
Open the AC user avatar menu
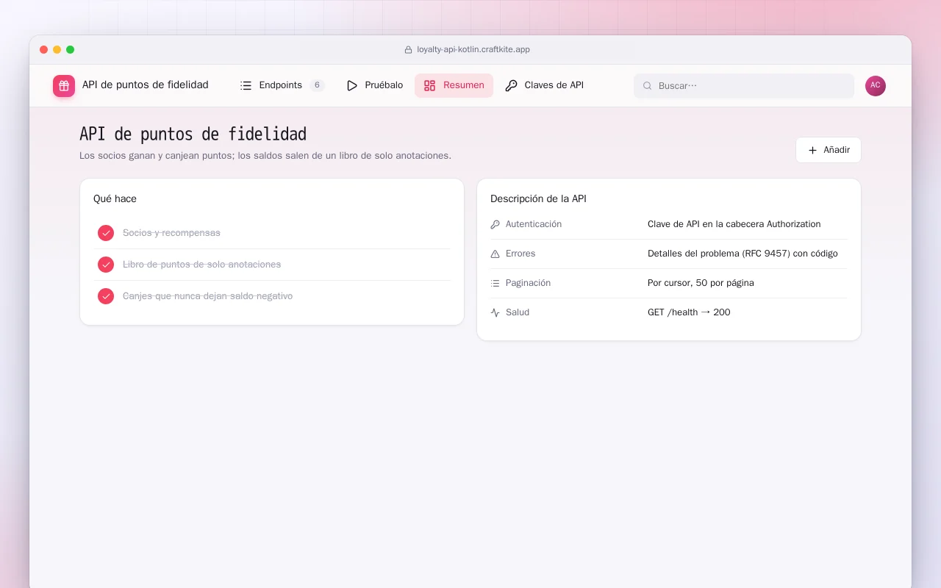click(876, 86)
